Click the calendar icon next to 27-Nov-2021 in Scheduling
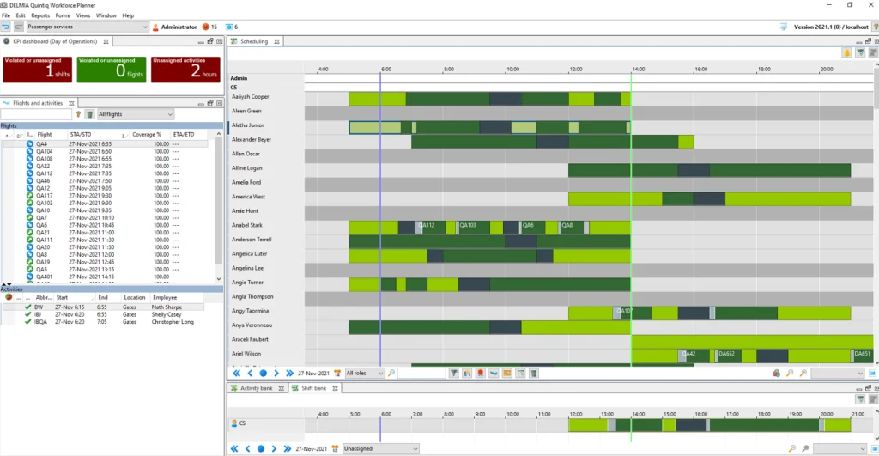The height and width of the screenshot is (456, 879). [x=337, y=374]
